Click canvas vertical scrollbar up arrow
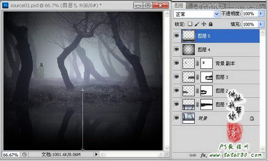 tap(167, 14)
